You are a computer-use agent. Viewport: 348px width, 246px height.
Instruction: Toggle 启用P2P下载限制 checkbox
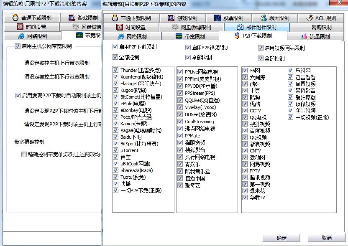(115, 46)
